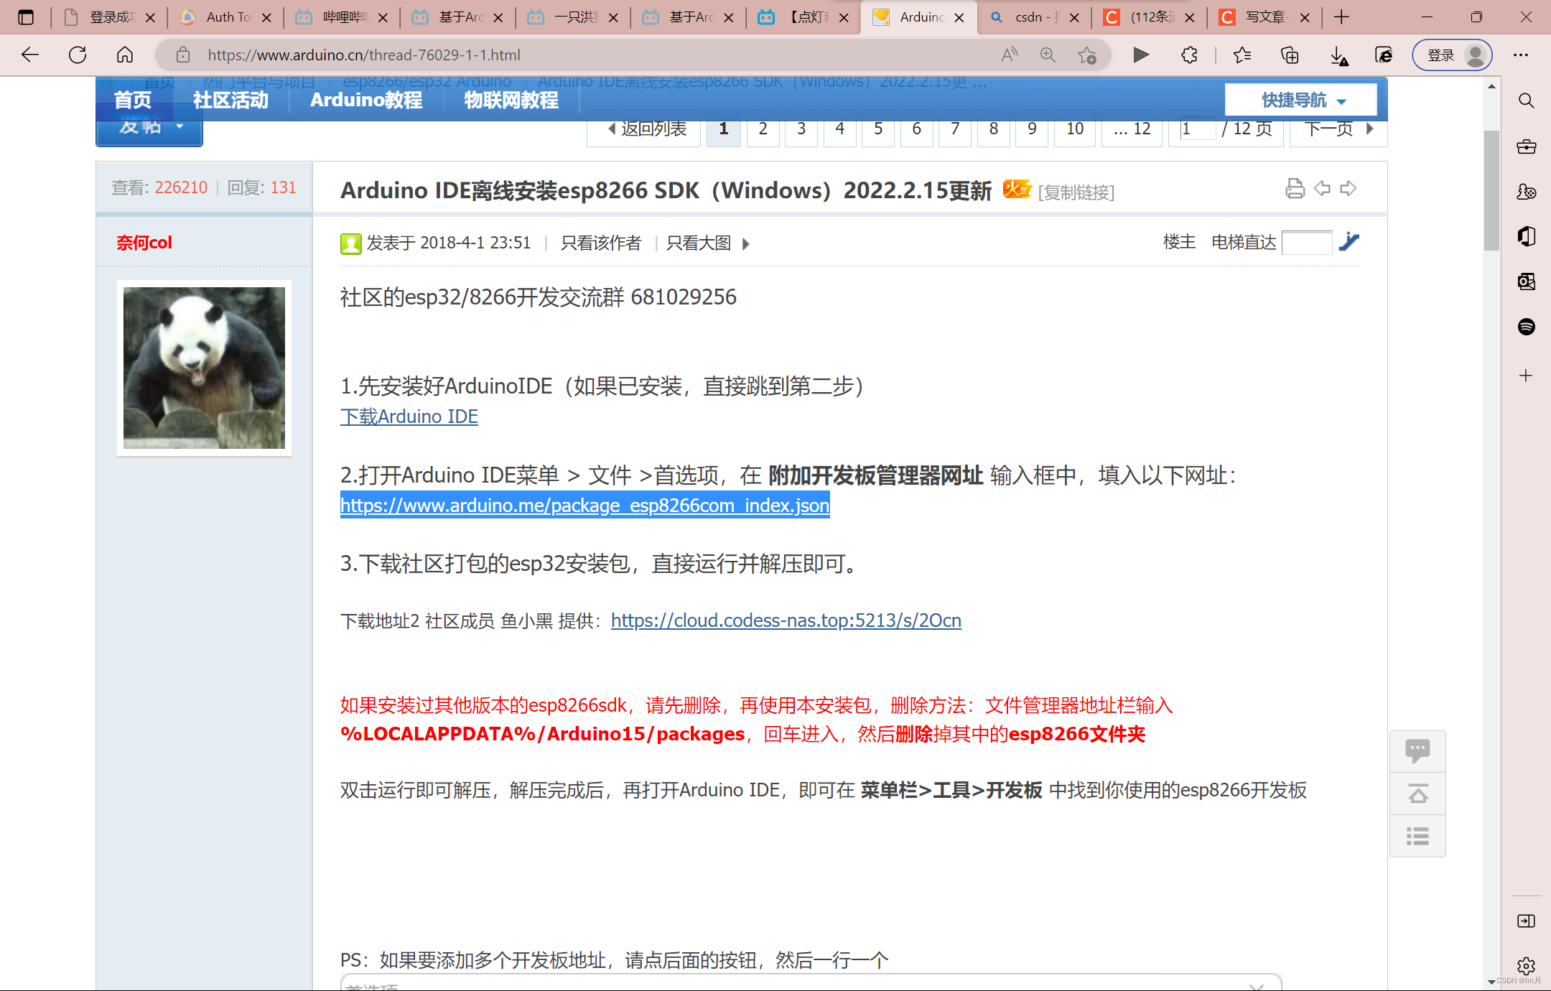Jump to last page 12
Viewport: 1551px width, 991px height.
click(1132, 129)
